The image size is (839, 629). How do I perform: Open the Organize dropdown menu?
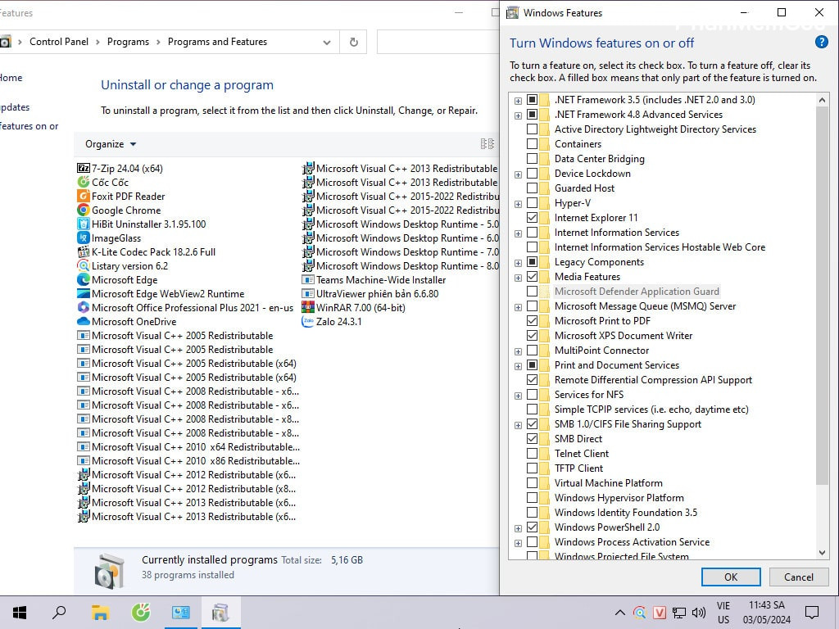coord(111,144)
